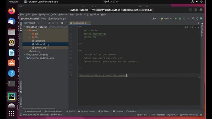Open Activities overview
This screenshot has width=212, height=119.
(x=13, y=2)
